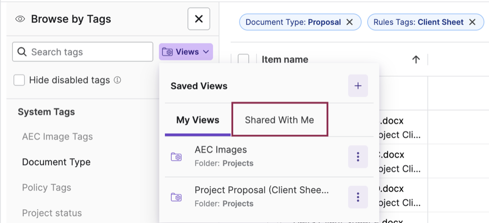Click the eye icon beside Browse by Tags
This screenshot has height=223, width=489.
point(20,20)
